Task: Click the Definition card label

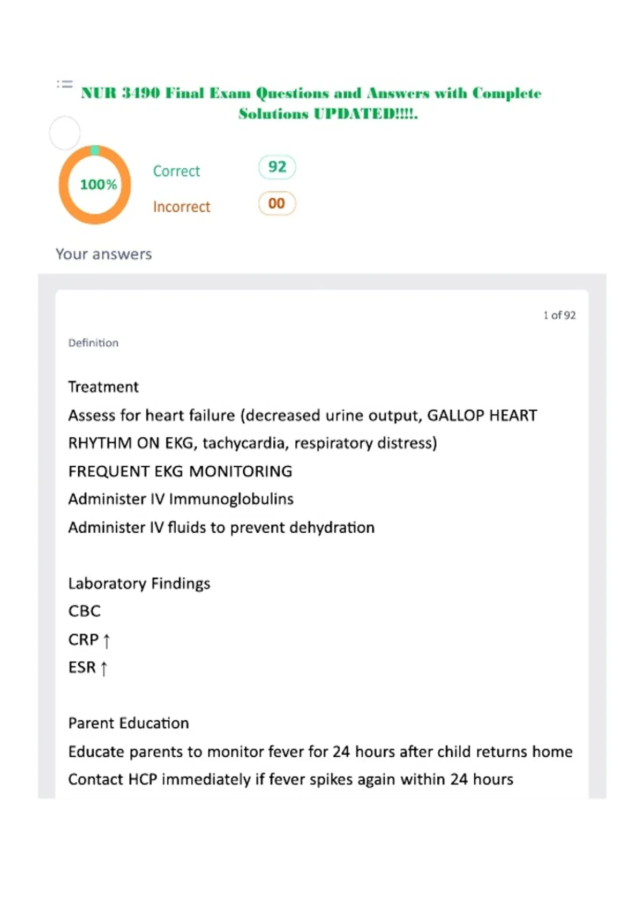Action: (93, 343)
